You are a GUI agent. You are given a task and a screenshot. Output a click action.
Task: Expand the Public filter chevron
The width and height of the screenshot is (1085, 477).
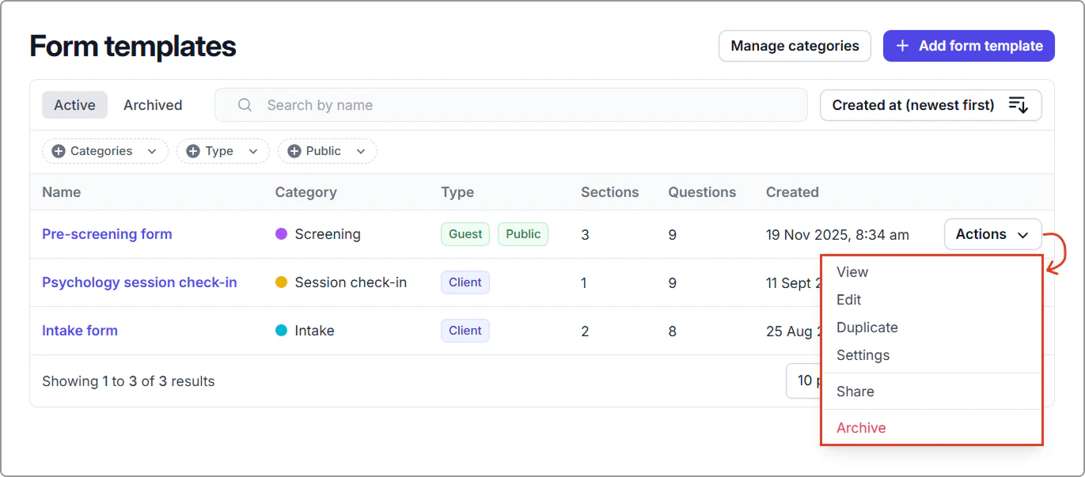pos(361,151)
